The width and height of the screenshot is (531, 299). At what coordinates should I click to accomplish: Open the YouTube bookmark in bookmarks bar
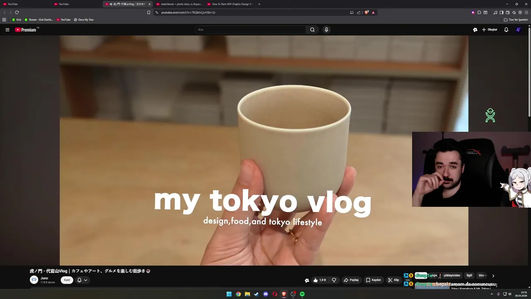coord(63,20)
